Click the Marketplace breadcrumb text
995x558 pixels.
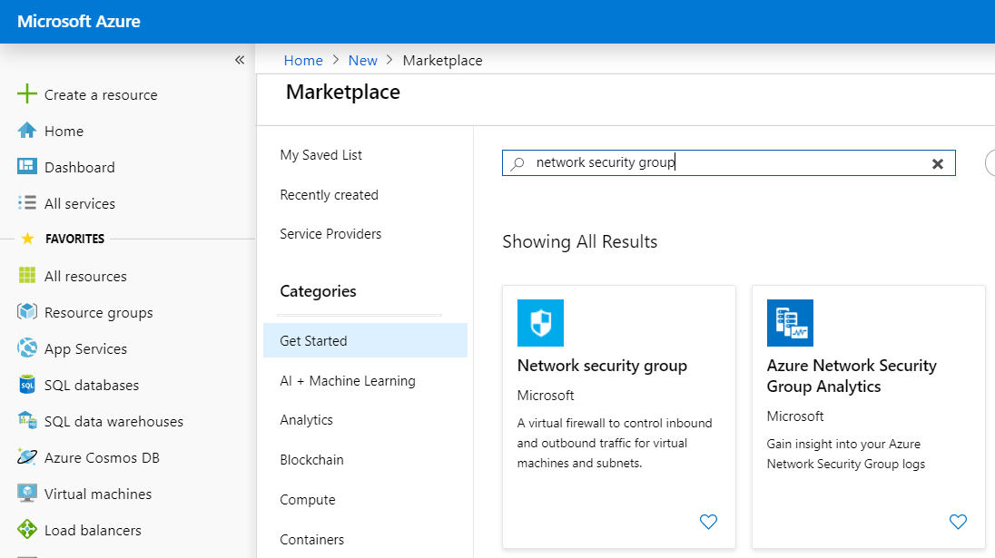click(442, 61)
